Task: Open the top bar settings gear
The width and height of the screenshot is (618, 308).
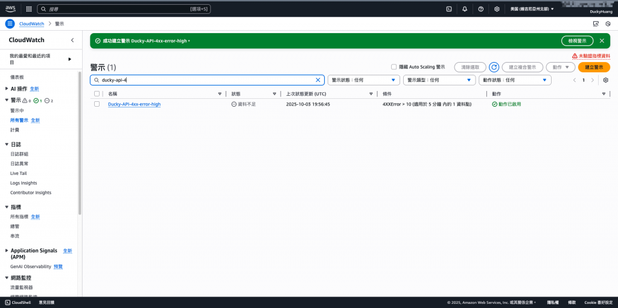Action: tap(497, 8)
